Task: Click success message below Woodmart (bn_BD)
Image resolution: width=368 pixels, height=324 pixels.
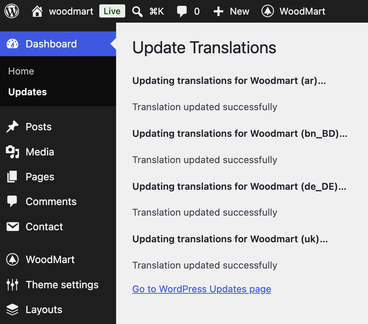Action: coord(205,160)
